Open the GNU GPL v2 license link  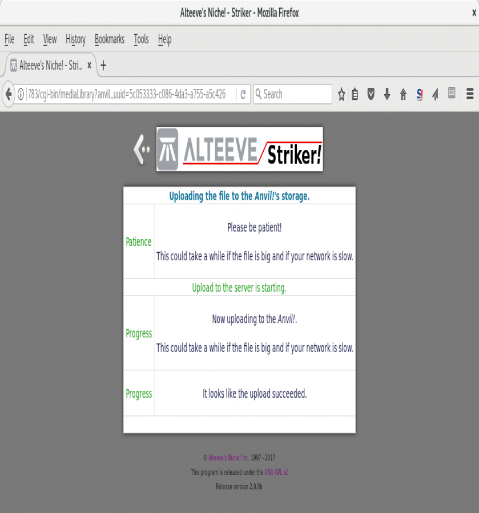[280, 472]
